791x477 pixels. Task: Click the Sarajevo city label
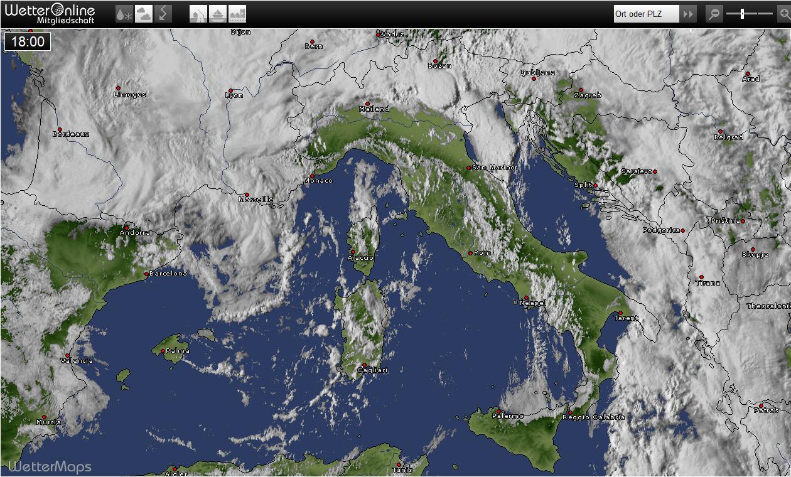(x=637, y=171)
